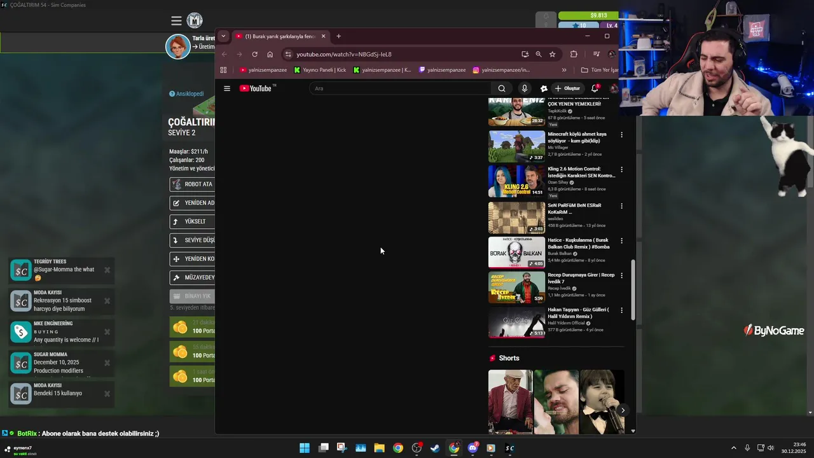814x458 pixels.
Task: Open the YouTube account avatar menu
Action: [614, 88]
